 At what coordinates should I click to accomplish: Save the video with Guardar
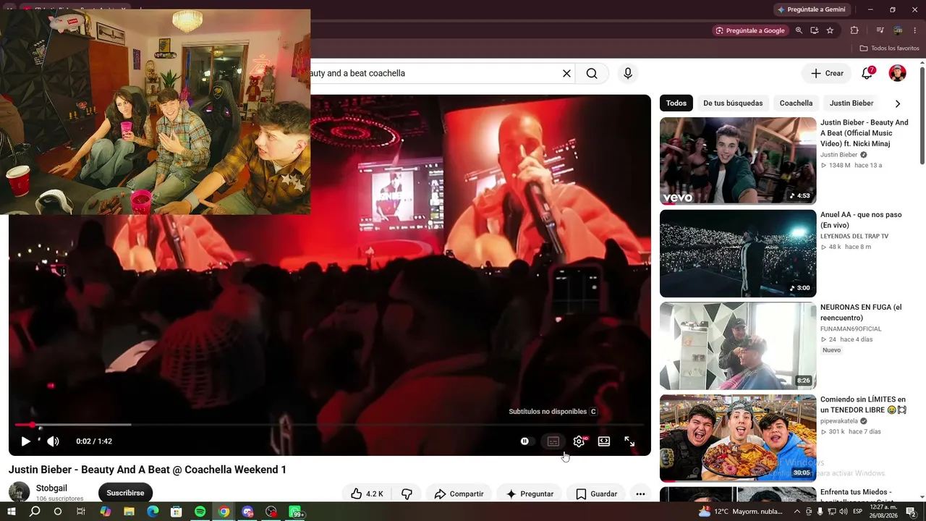[596, 494]
